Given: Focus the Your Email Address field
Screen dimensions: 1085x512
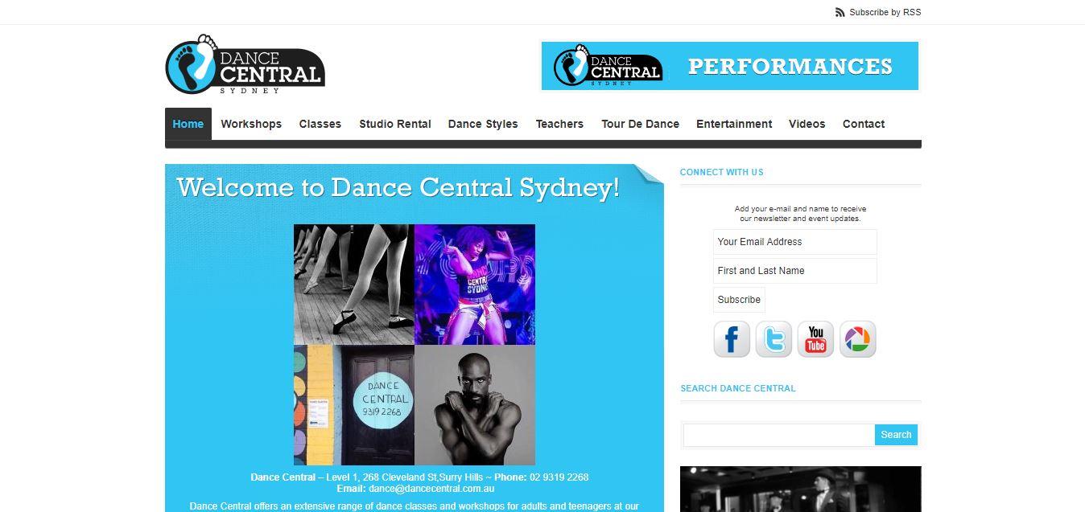Looking at the screenshot, I should click(795, 242).
